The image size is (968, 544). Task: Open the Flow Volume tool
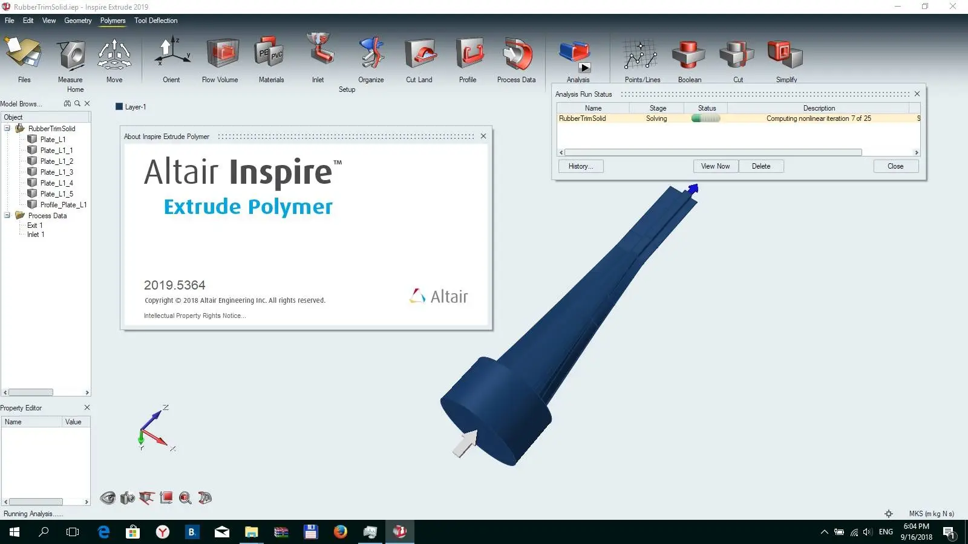221,53
